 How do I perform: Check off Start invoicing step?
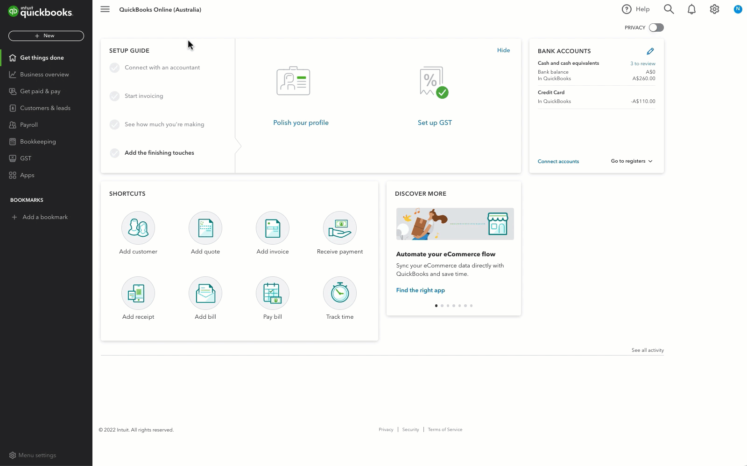114,96
